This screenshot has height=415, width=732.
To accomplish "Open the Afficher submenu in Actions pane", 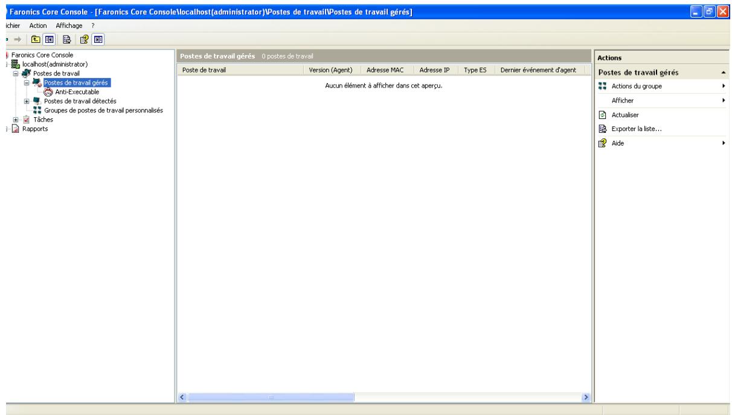I will pos(663,100).
